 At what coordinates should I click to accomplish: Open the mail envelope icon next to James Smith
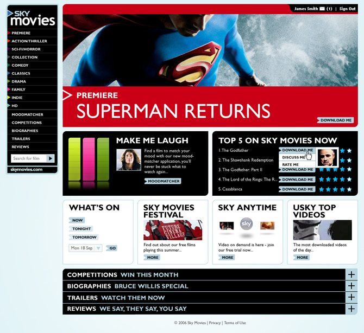pyautogui.click(x=322, y=9)
